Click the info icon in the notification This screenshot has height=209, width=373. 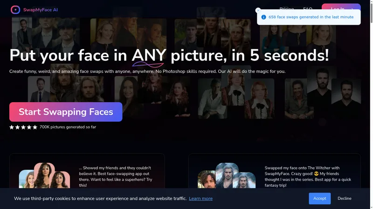click(263, 17)
